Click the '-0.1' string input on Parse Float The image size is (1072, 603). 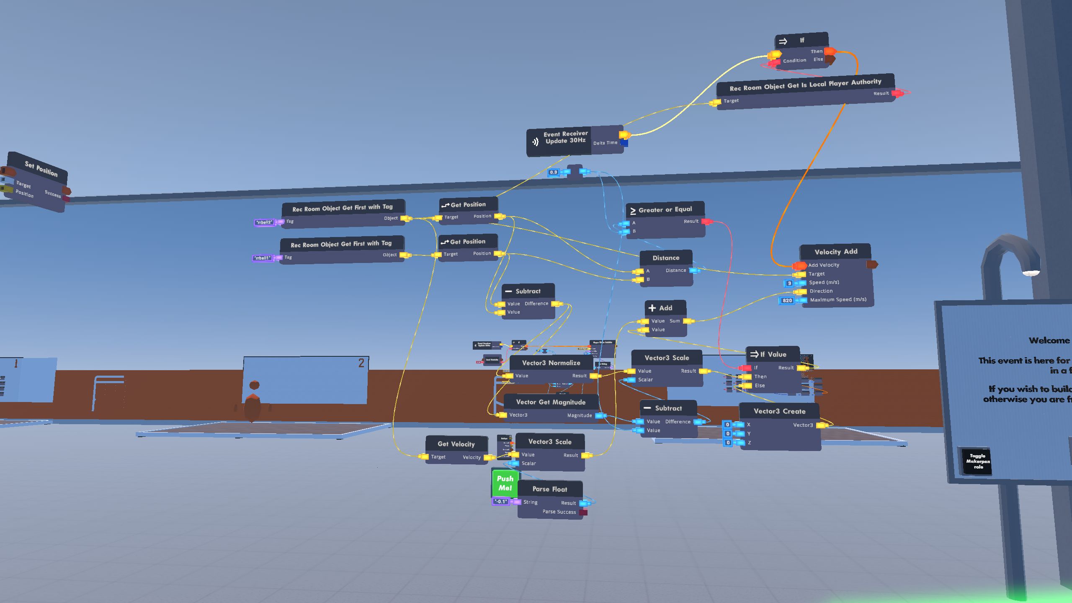point(501,501)
